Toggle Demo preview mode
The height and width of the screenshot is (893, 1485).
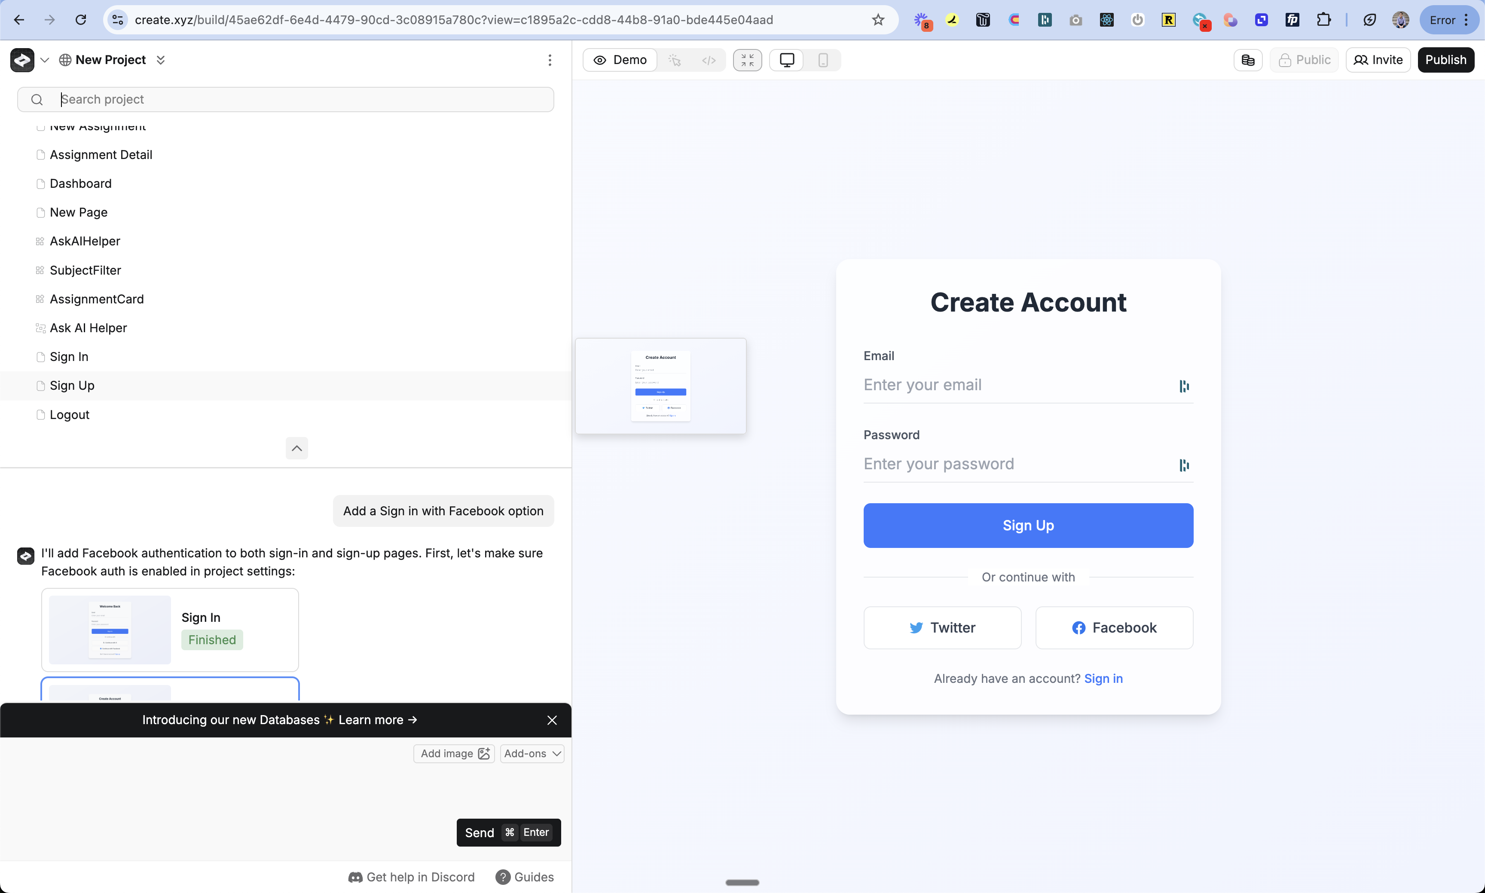coord(620,60)
